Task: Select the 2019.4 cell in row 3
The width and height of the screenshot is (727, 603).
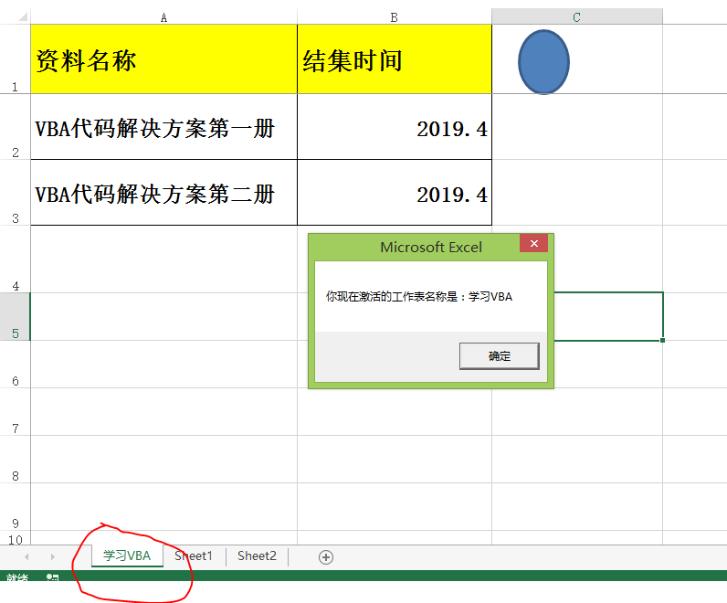Action: (x=395, y=193)
